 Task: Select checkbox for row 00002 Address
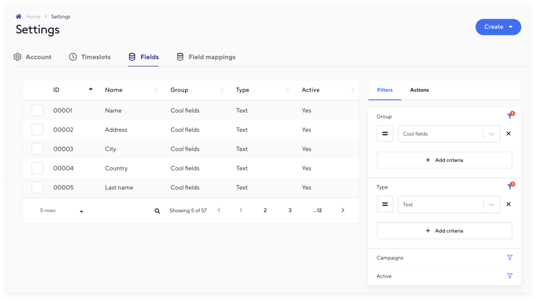click(x=38, y=129)
